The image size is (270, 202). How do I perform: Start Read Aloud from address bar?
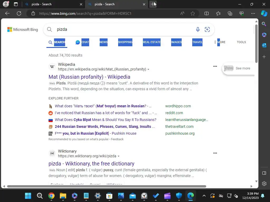coord(182,13)
